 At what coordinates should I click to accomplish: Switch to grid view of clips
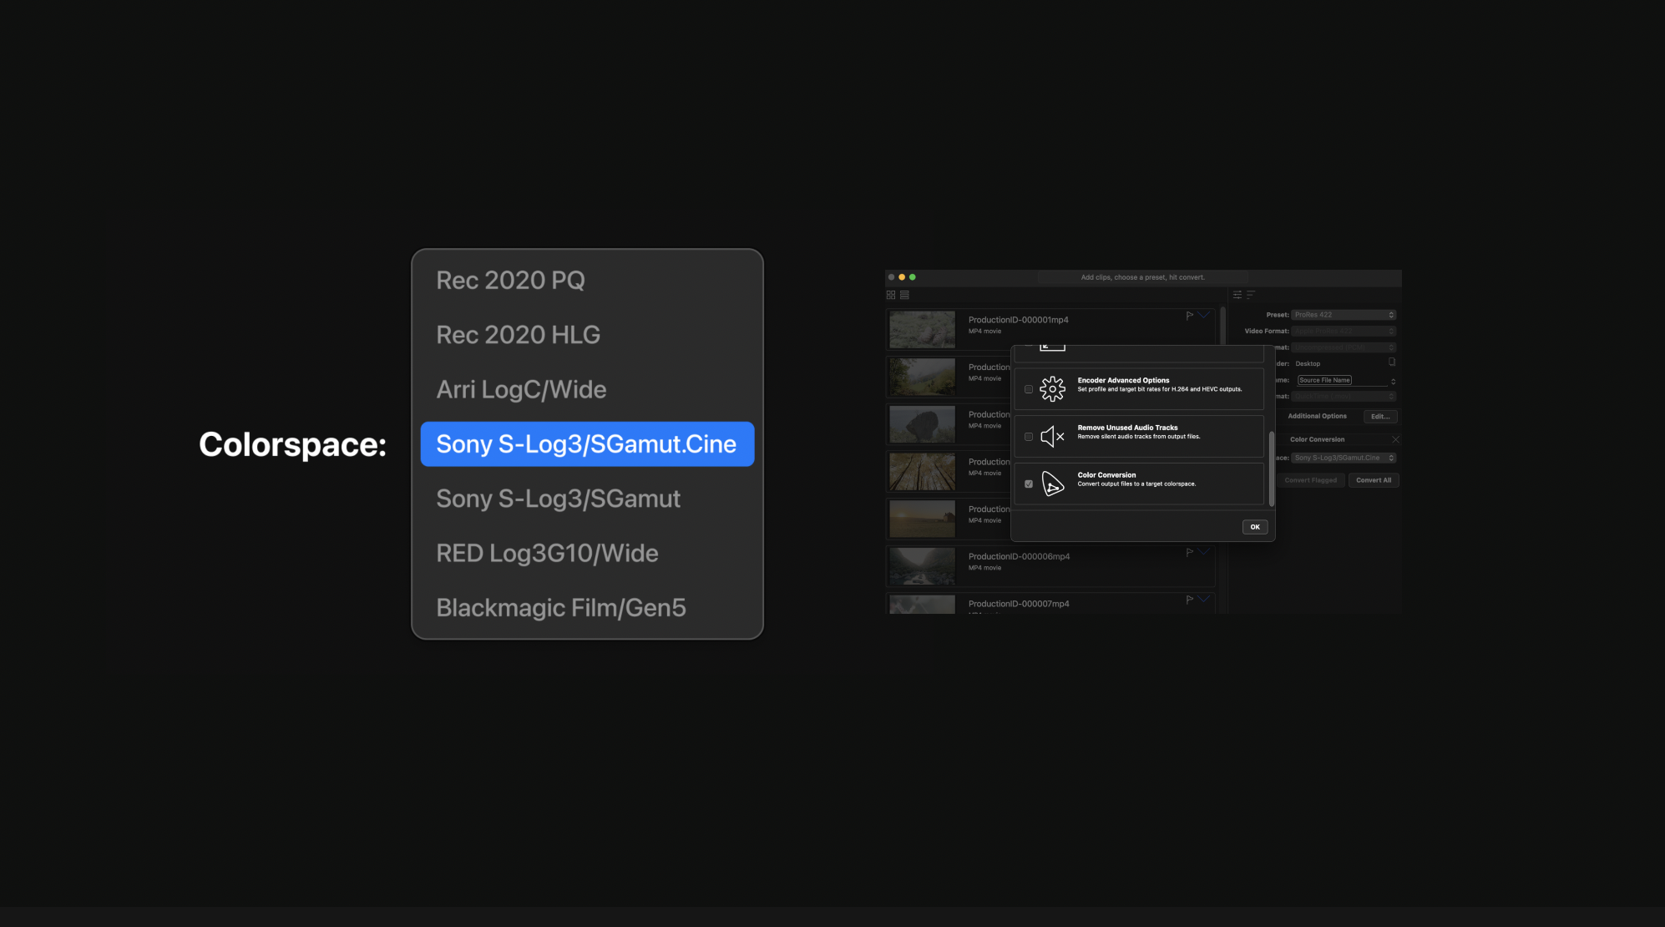point(891,295)
